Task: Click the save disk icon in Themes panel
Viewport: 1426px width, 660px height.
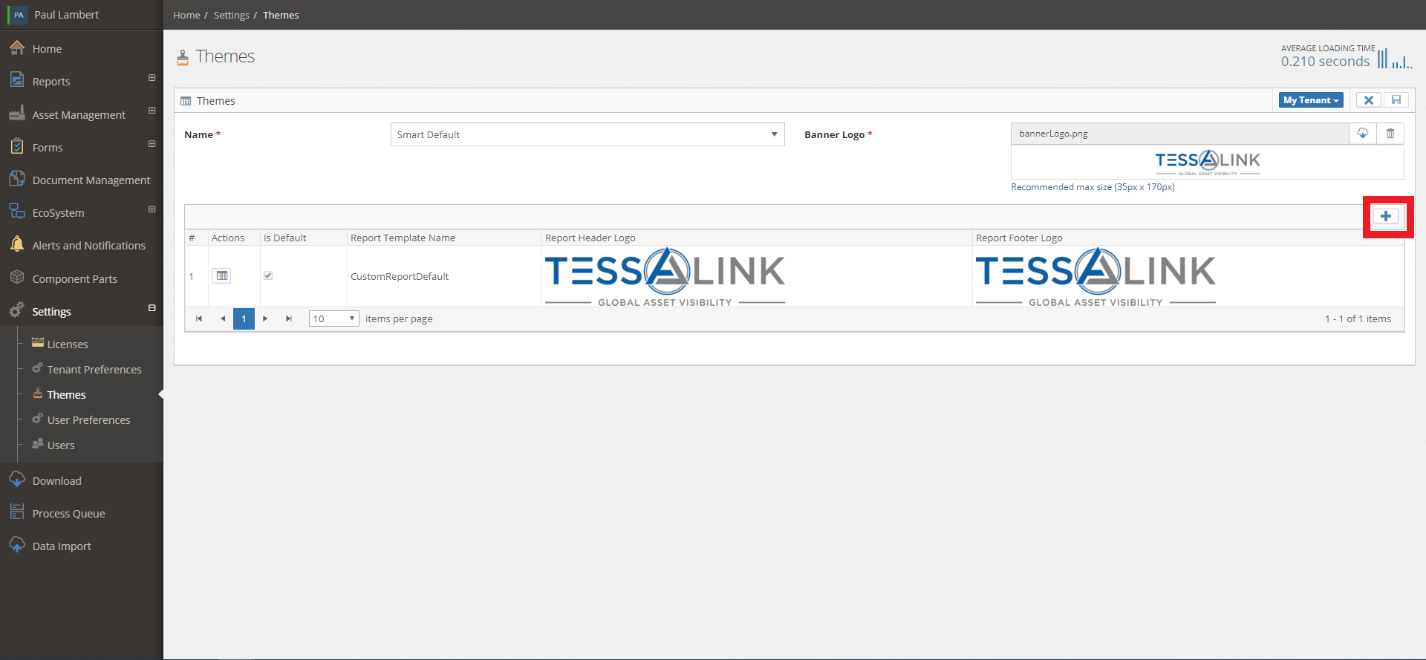Action: tap(1396, 100)
